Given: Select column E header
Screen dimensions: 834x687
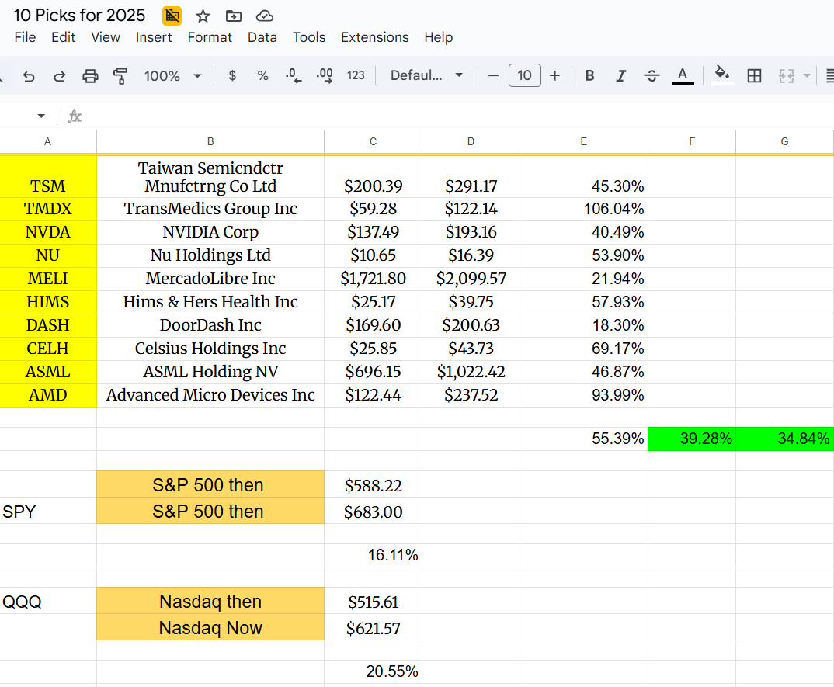Looking at the screenshot, I should 583,141.
